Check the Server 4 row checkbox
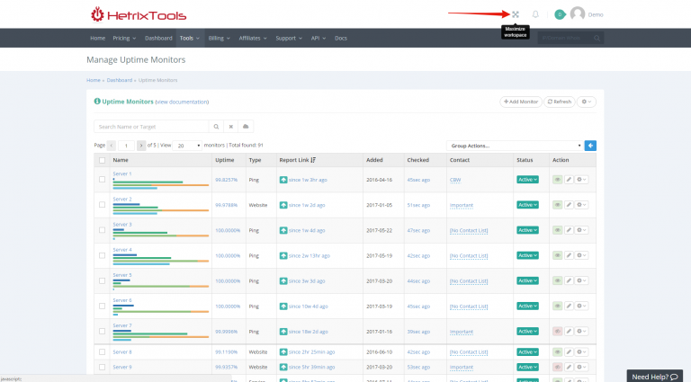This screenshot has height=382, width=691. 103,255
